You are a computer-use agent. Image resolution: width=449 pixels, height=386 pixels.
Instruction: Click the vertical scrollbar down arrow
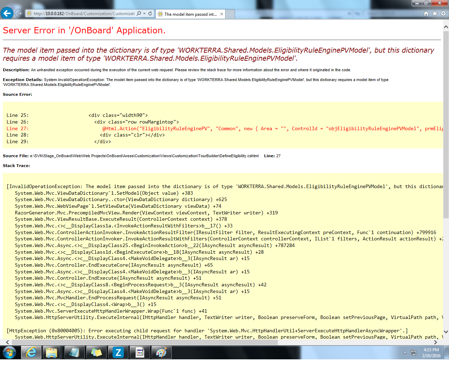[x=446, y=332]
